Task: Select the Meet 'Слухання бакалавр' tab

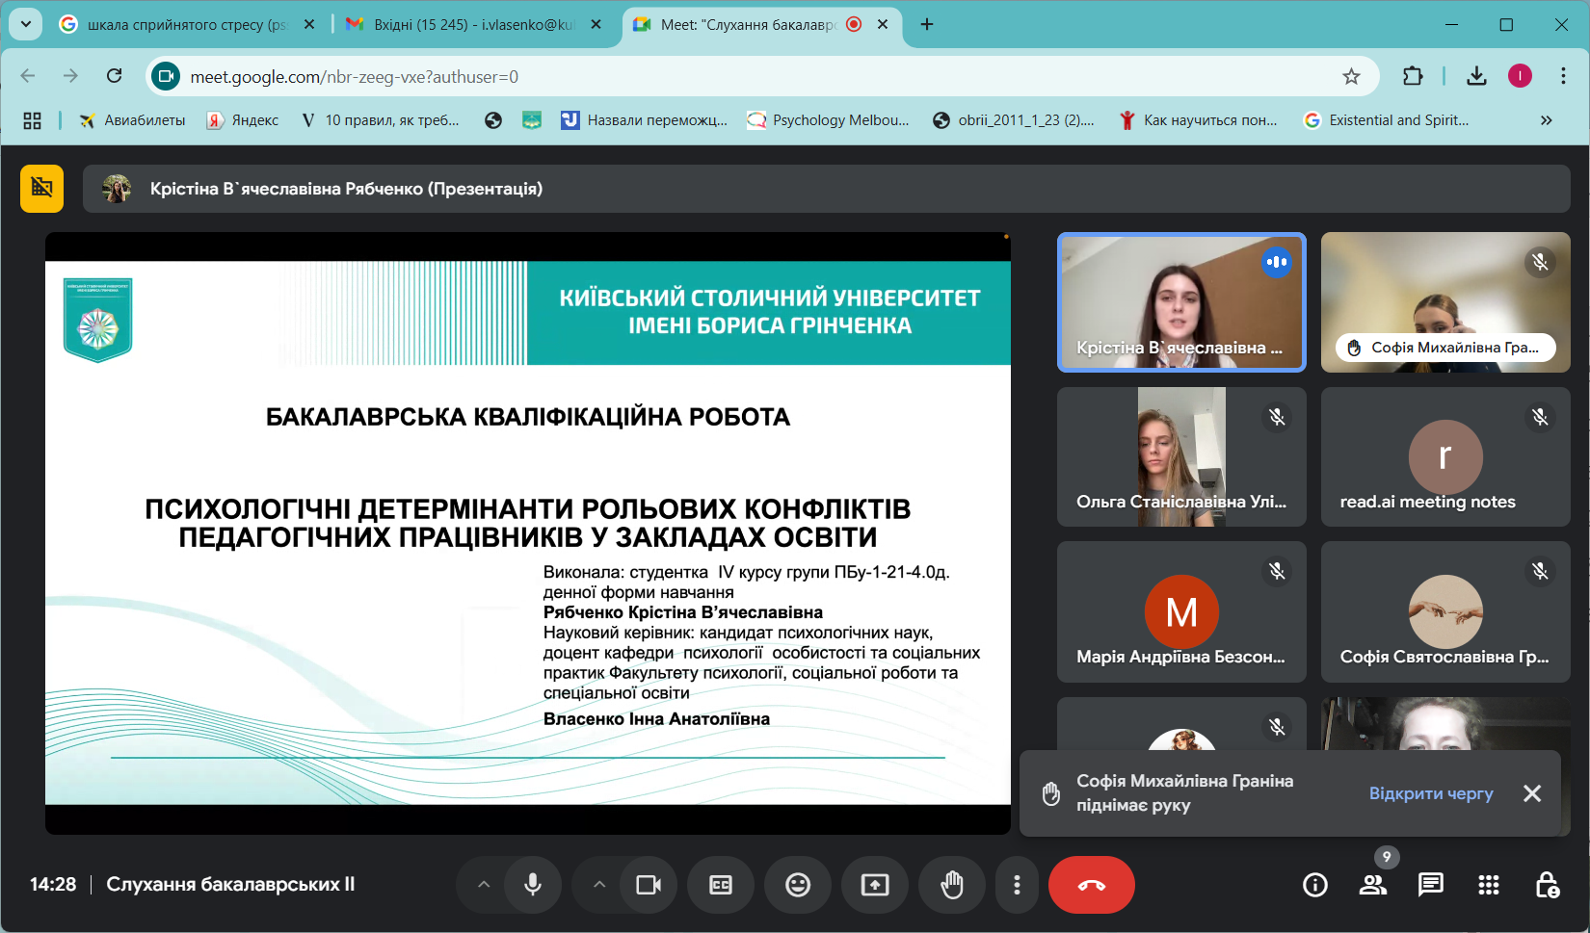Action: point(748,24)
